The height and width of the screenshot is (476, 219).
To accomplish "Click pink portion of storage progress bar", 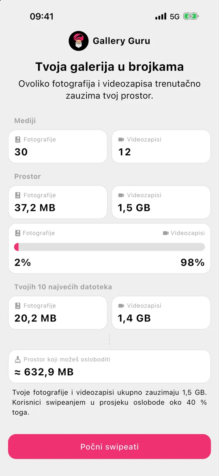I will [16, 247].
